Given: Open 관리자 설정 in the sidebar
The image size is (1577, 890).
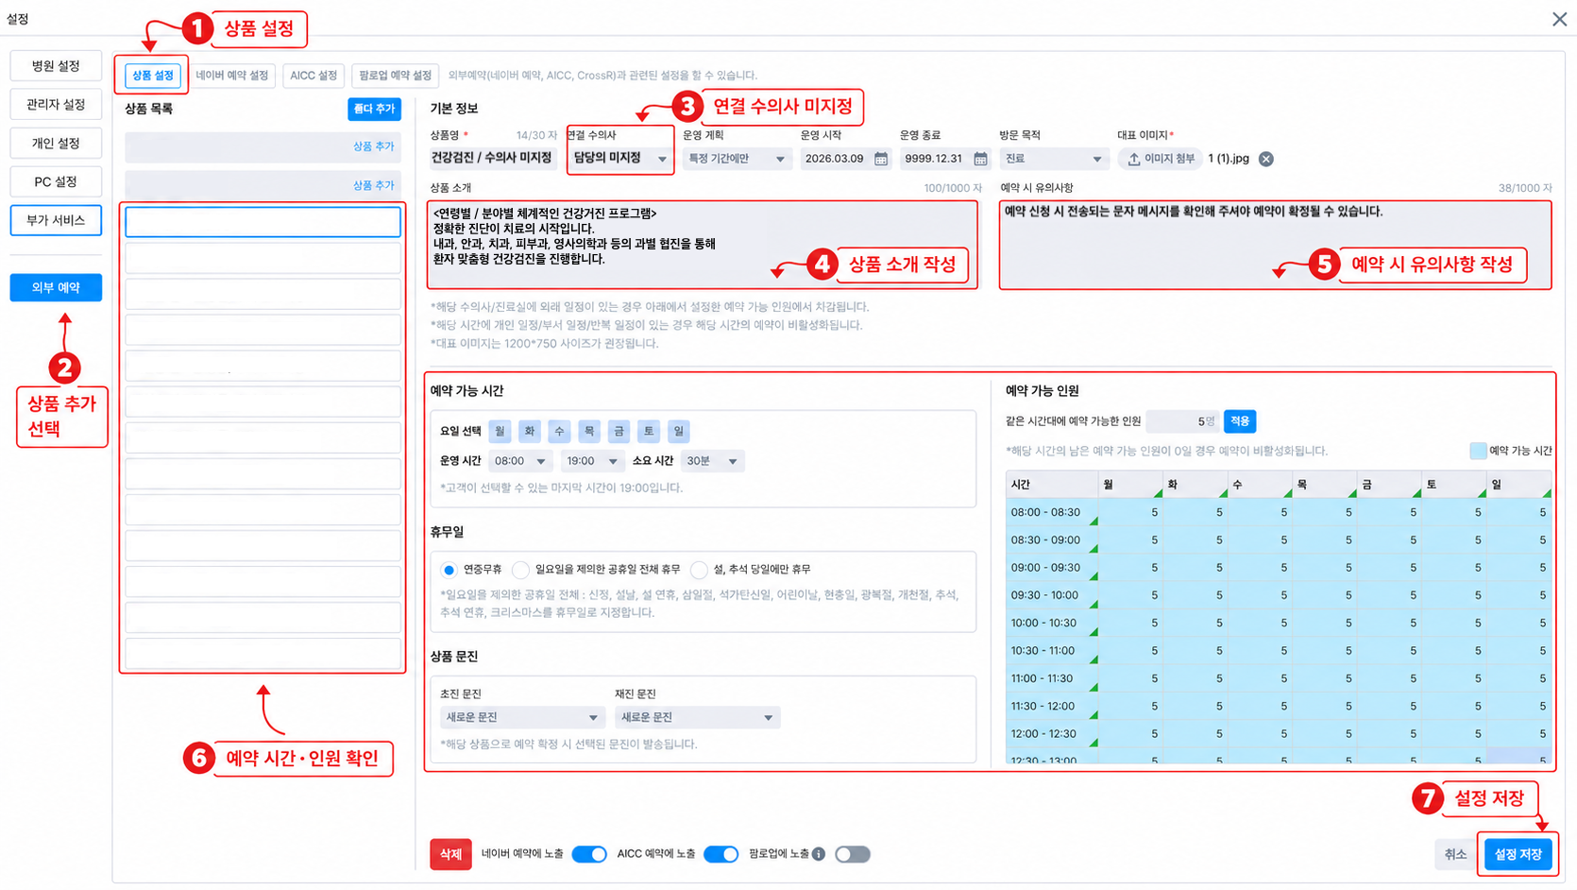Looking at the screenshot, I should (56, 105).
